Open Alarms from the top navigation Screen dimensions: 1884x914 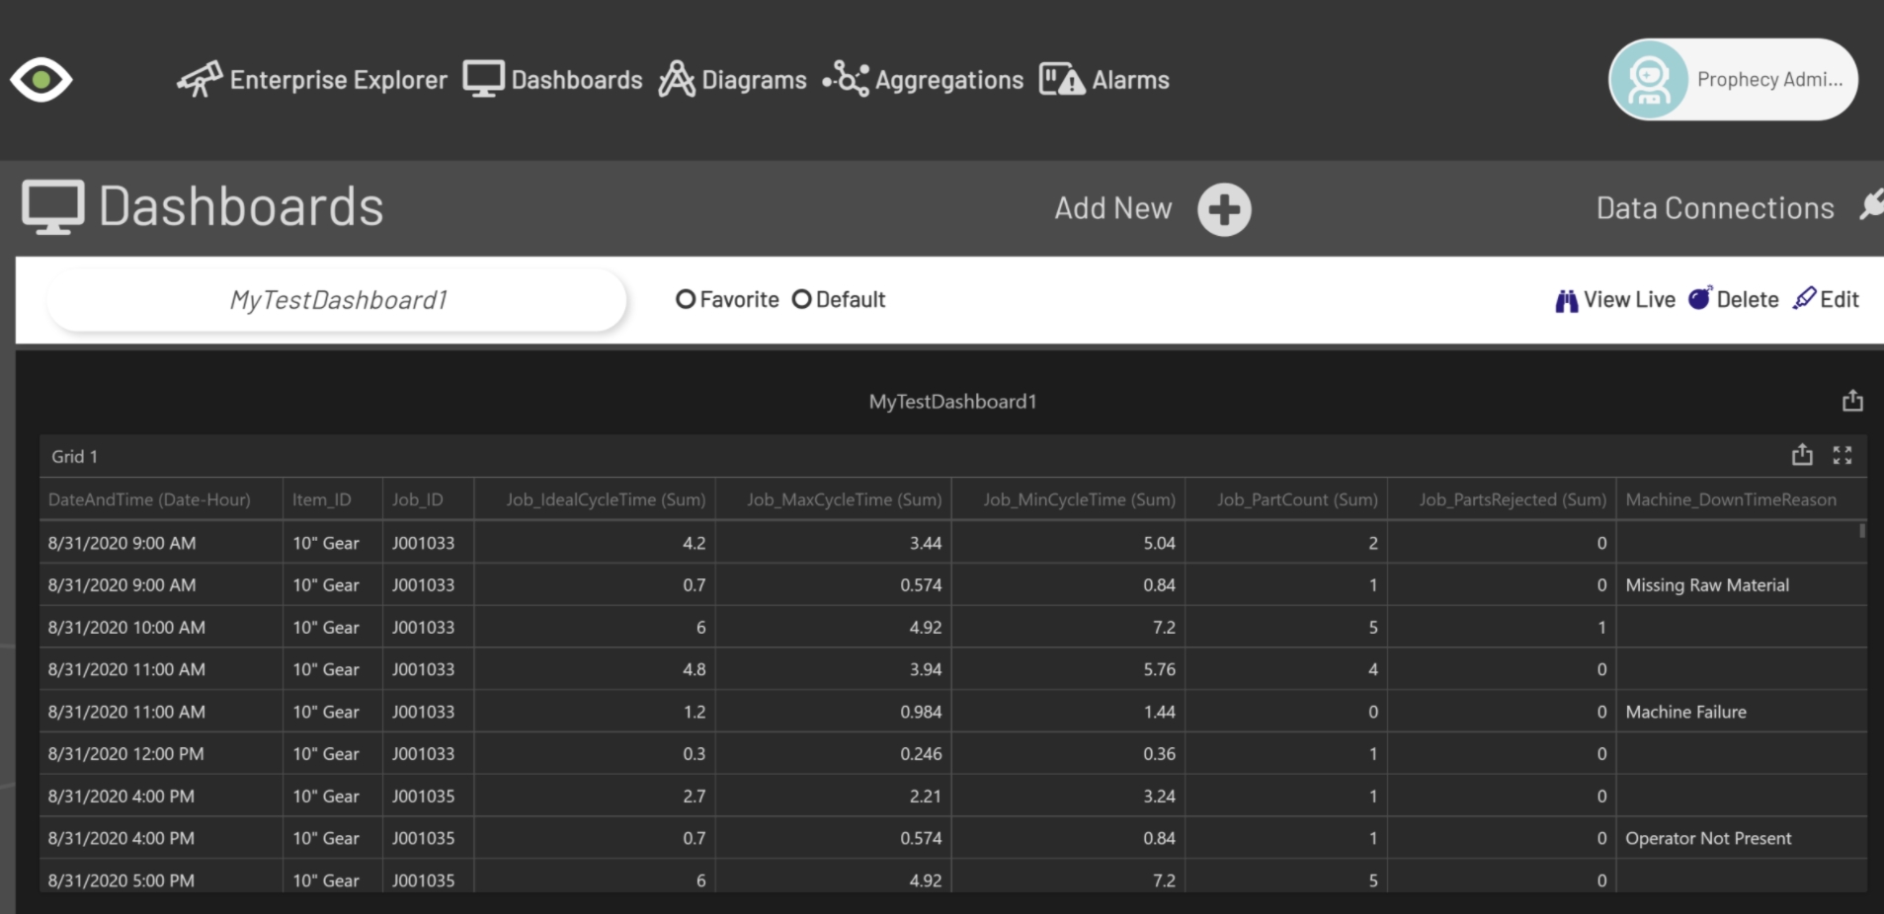tap(1105, 79)
